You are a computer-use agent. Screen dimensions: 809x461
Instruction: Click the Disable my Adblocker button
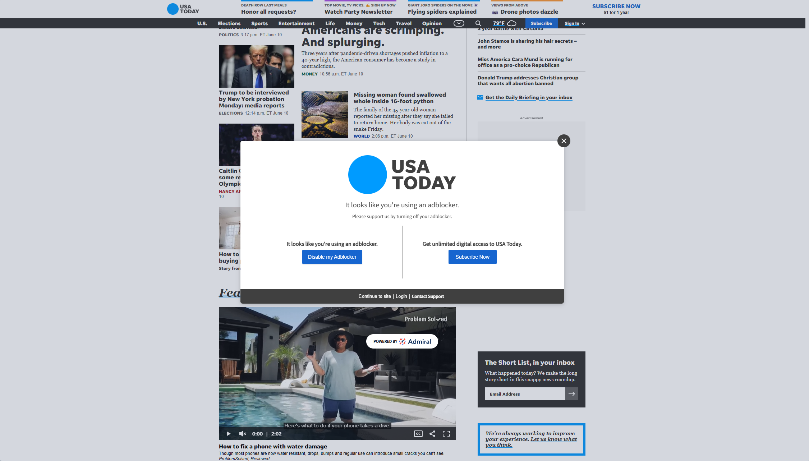(332, 257)
